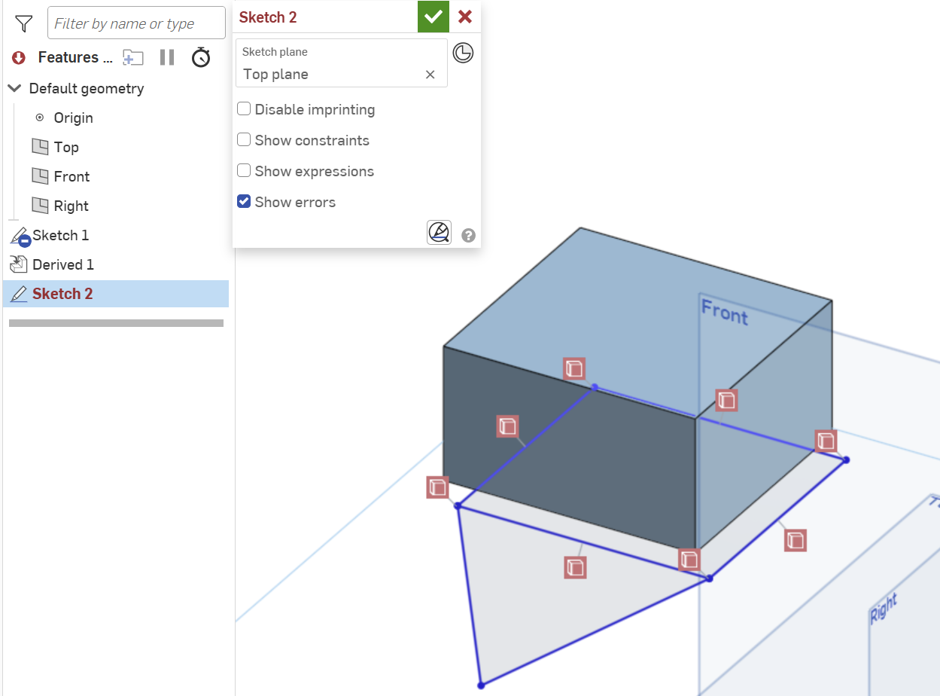940x696 pixels.
Task: Click the constraint icon above the box edge
Action: [x=574, y=369]
